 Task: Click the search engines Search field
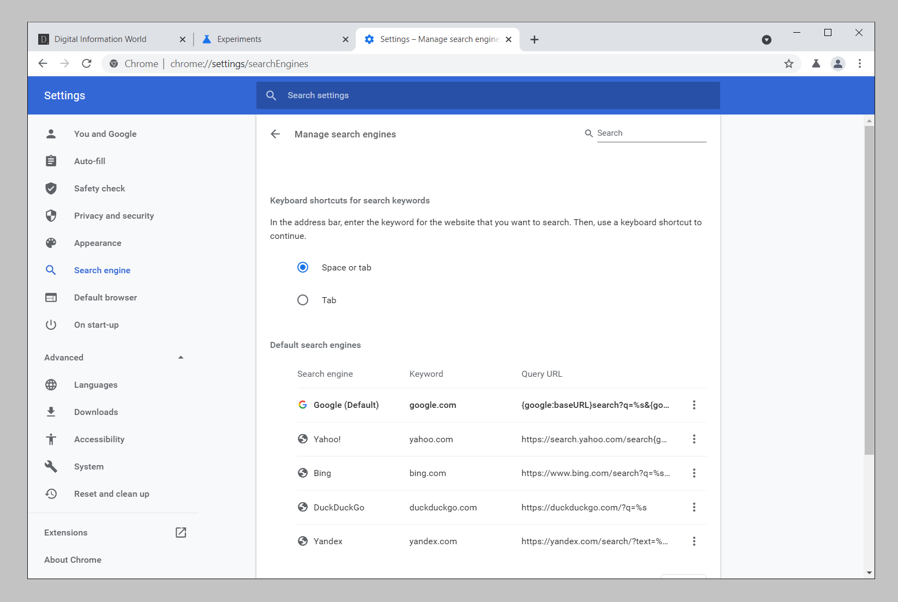point(651,133)
